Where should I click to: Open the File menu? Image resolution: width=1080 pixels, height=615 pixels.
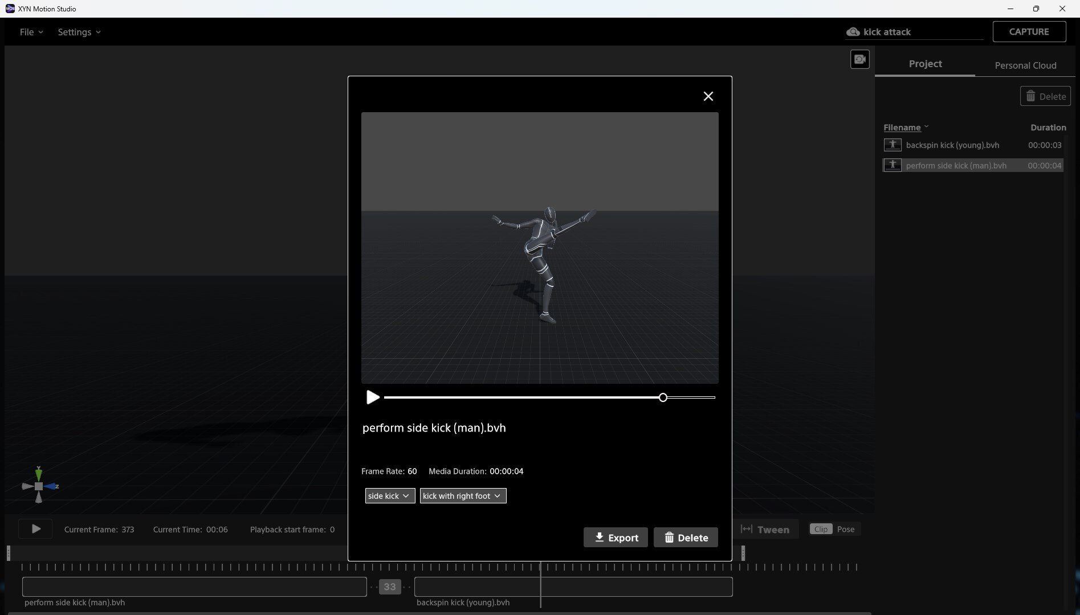[x=31, y=32]
